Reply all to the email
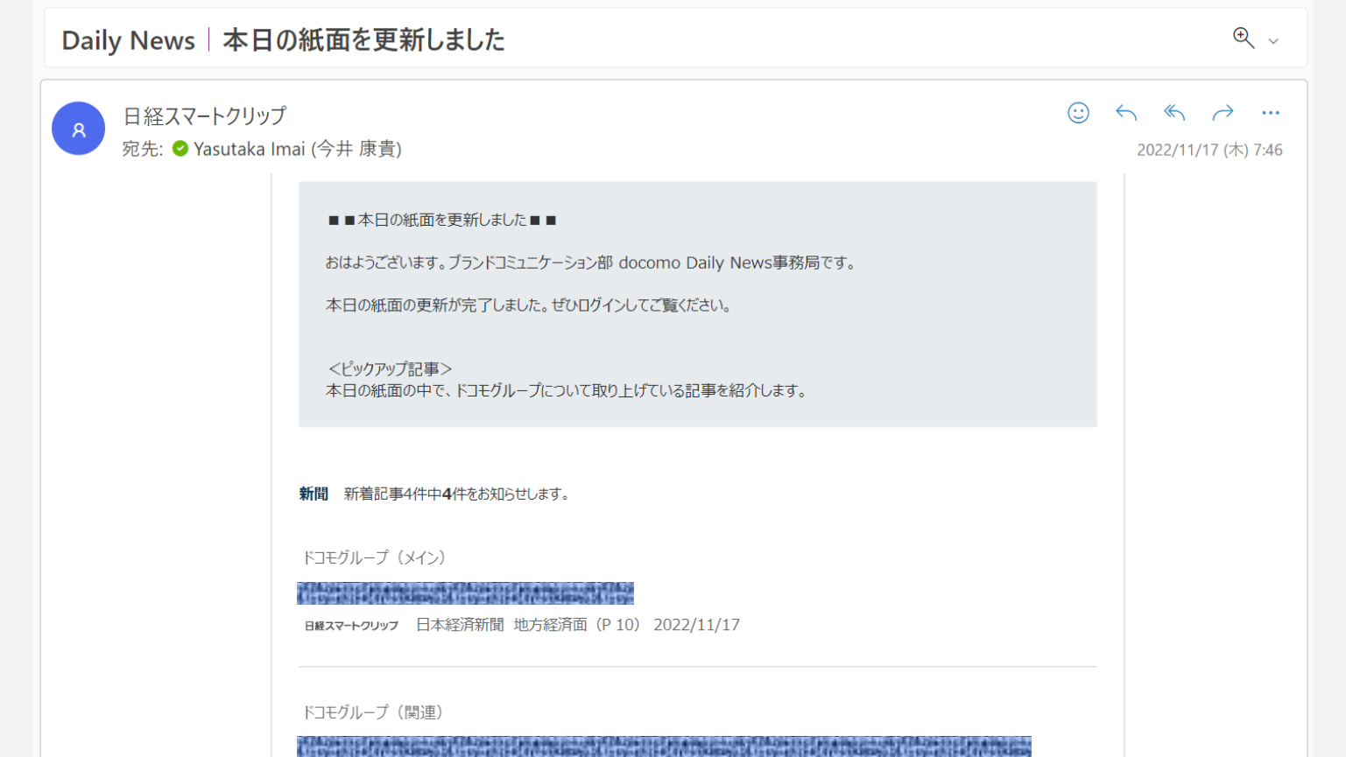The height and width of the screenshot is (757, 1346). pyautogui.click(x=1174, y=113)
